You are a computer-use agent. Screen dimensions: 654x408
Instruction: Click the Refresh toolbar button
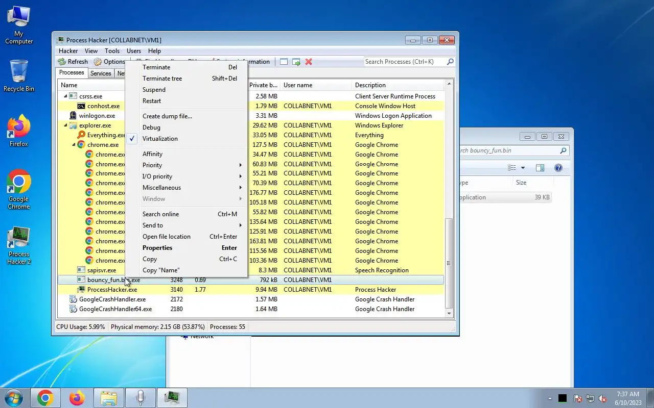coord(73,62)
